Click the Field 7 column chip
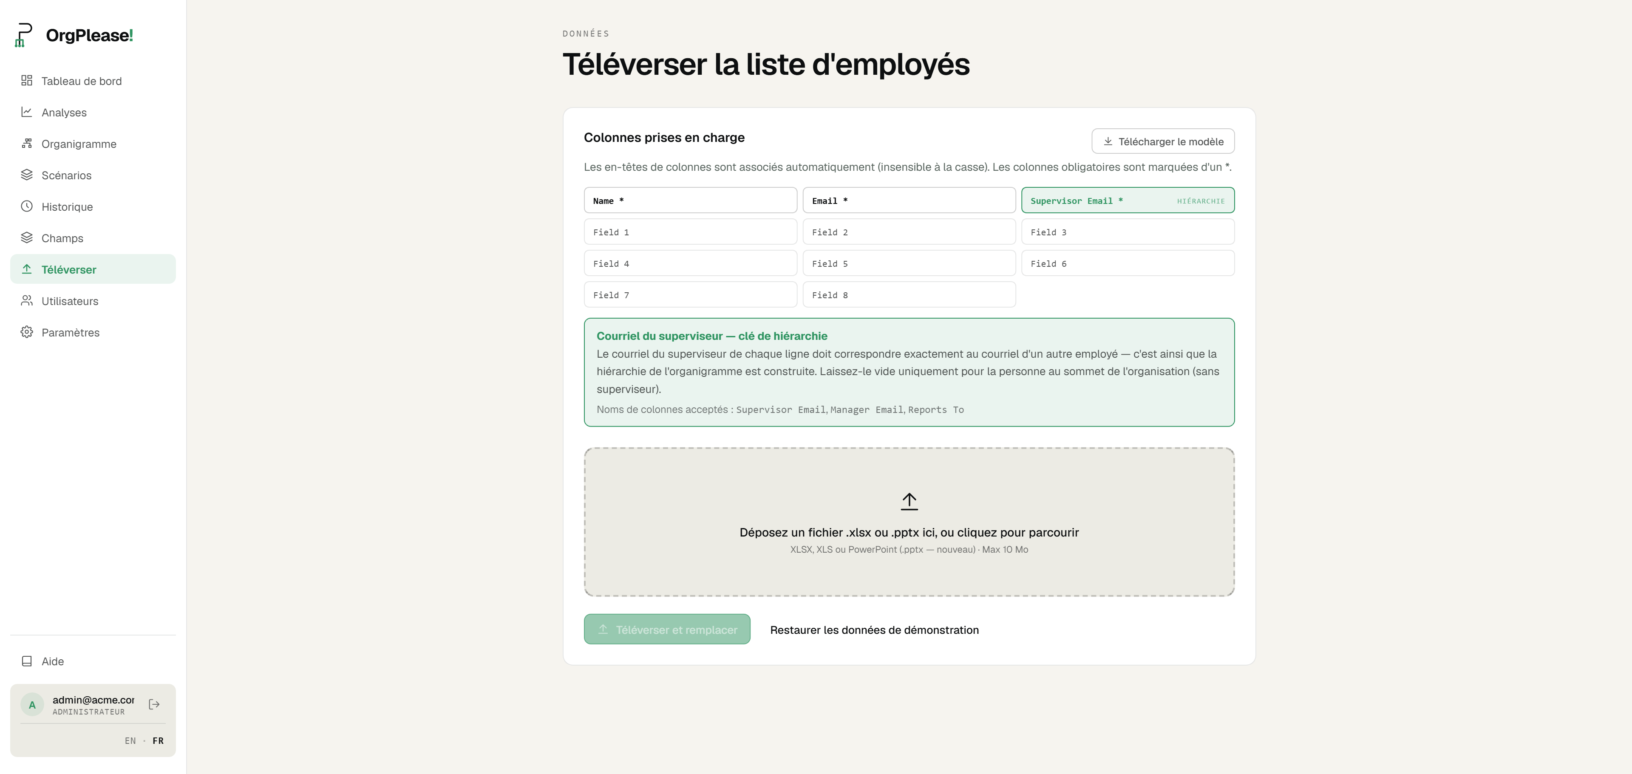 (691, 294)
